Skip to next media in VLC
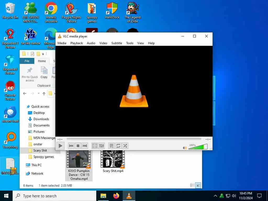 [85, 146]
